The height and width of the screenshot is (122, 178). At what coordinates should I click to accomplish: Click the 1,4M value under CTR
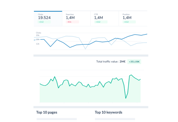[x=99, y=18]
